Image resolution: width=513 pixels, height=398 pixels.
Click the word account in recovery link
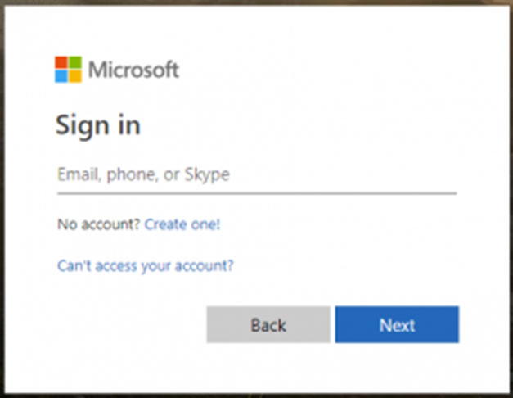[x=201, y=266]
